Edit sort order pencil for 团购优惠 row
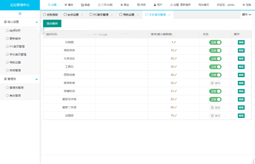This screenshot has width=255, height=164. tap(175, 75)
